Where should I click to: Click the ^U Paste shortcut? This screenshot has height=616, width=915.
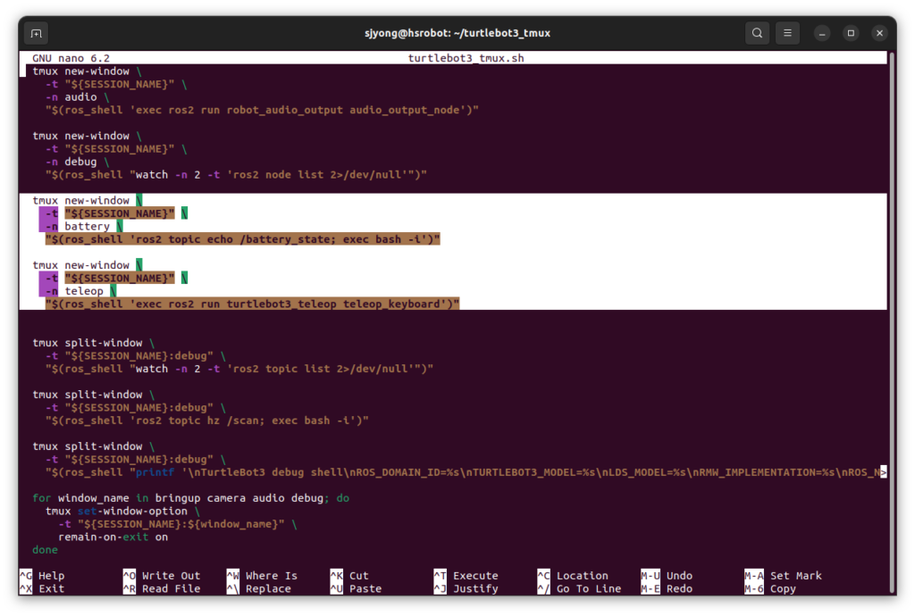click(x=356, y=588)
